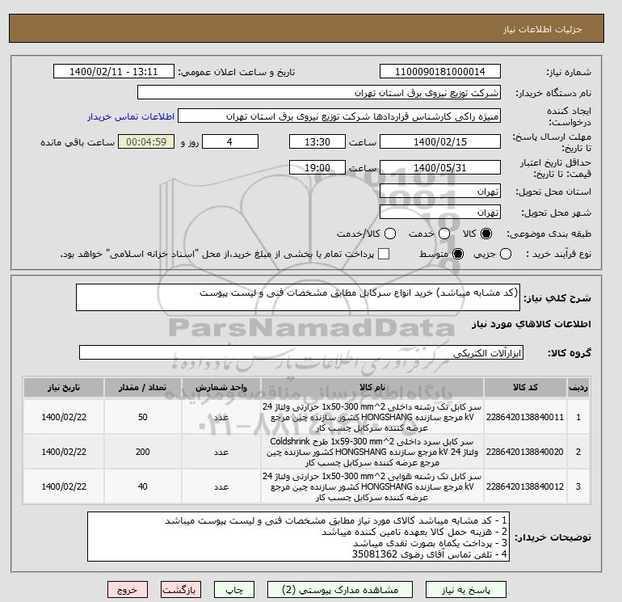Click the remaining days field showing 4
Image resolution: width=622 pixels, height=602 pixels.
click(230, 141)
